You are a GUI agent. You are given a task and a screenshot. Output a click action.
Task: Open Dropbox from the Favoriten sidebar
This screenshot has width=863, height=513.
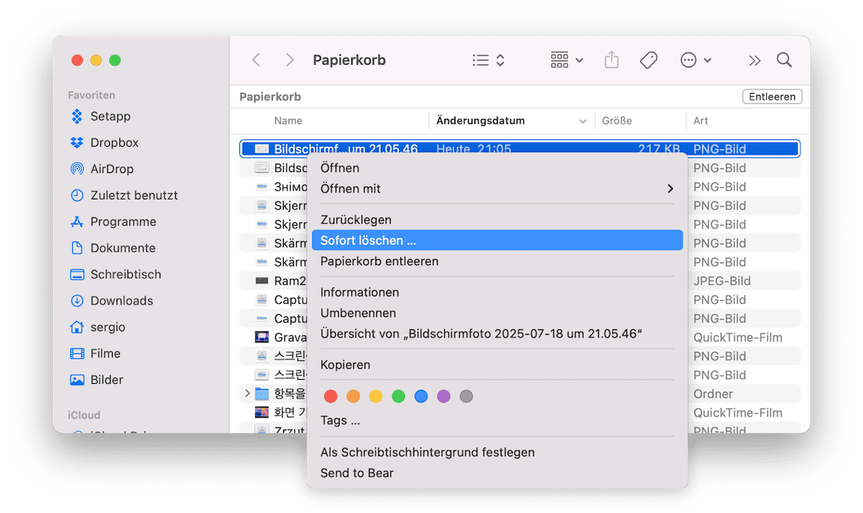pyautogui.click(x=114, y=143)
